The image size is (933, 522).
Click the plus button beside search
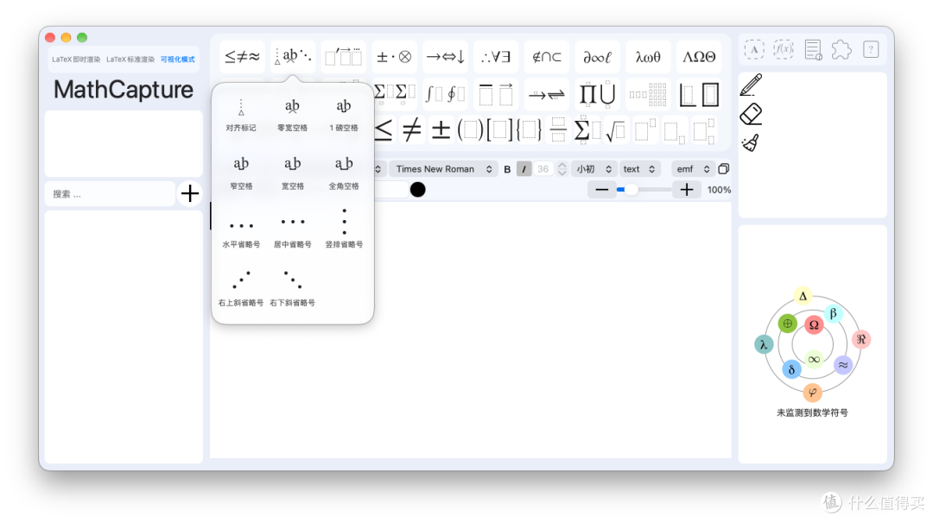(190, 194)
